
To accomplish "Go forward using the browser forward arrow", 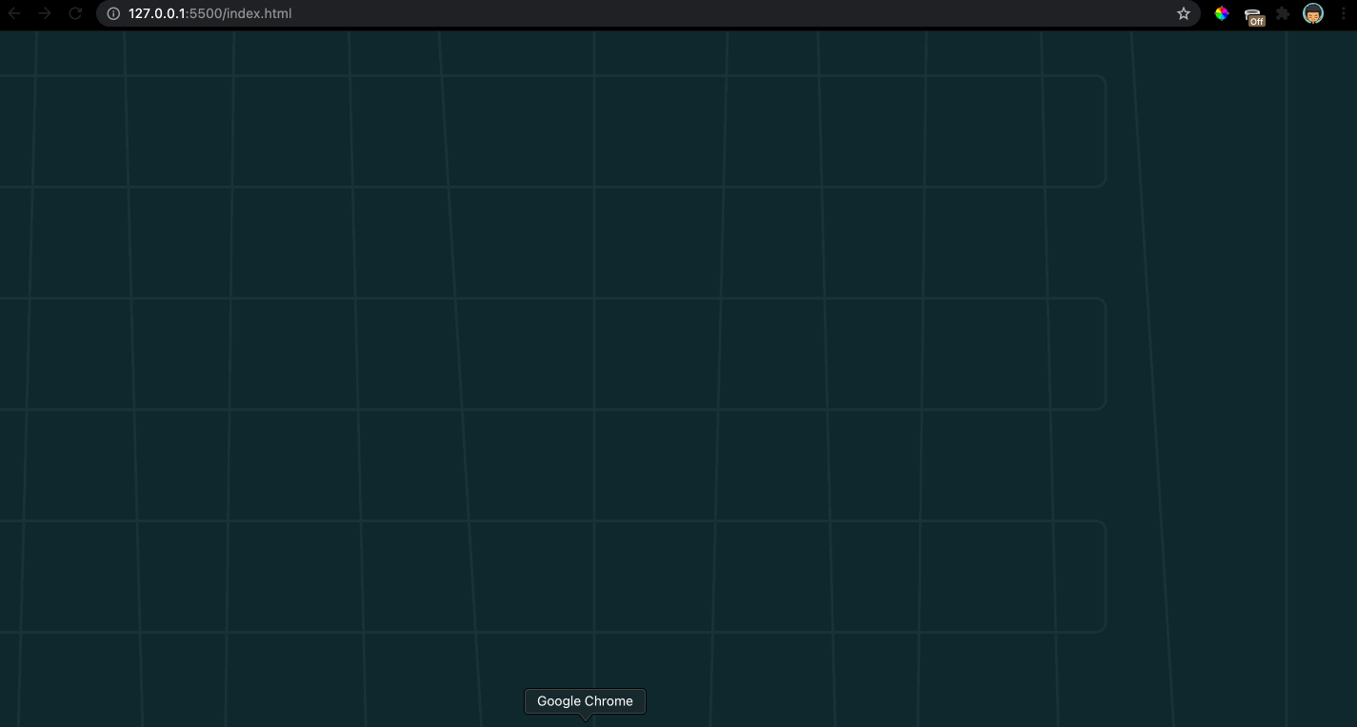I will 45,13.
